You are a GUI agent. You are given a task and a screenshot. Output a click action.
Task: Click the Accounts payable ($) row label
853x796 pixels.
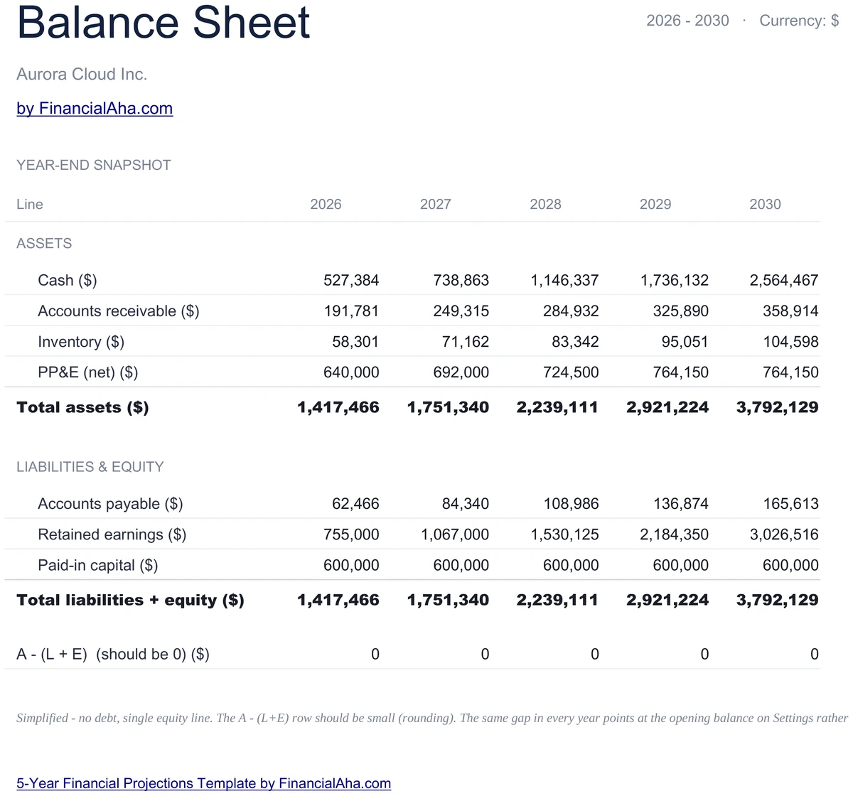(110, 504)
